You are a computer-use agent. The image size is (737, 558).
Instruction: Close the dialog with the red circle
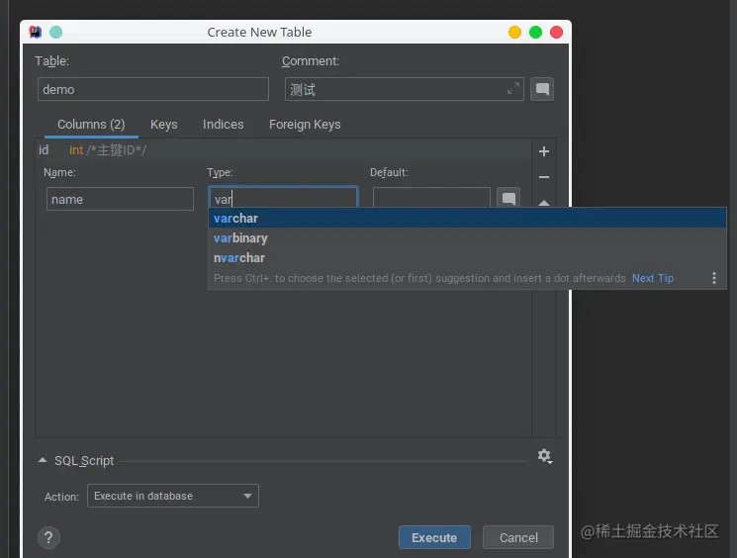557,32
